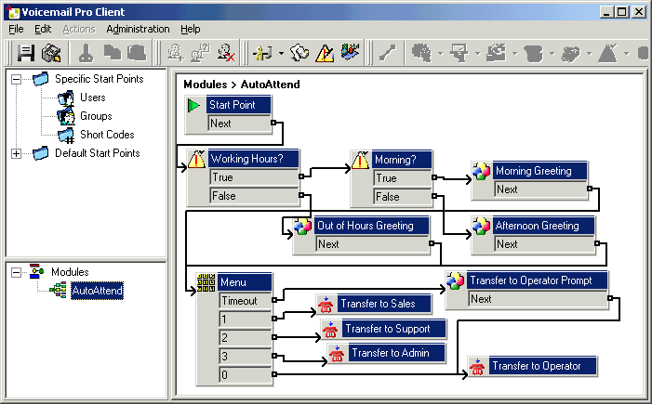Click the Modules > AutoAttend heading
The image size is (652, 404).
(242, 85)
